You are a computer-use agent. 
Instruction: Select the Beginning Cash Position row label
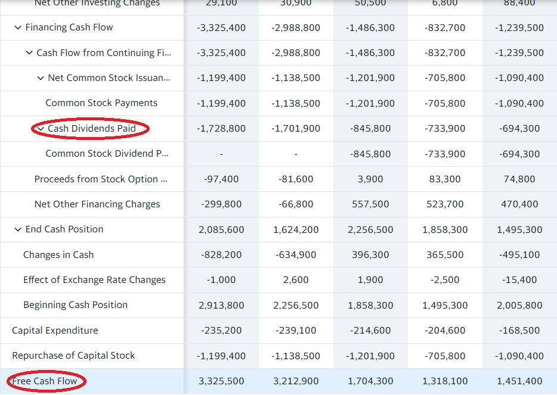coord(75,305)
